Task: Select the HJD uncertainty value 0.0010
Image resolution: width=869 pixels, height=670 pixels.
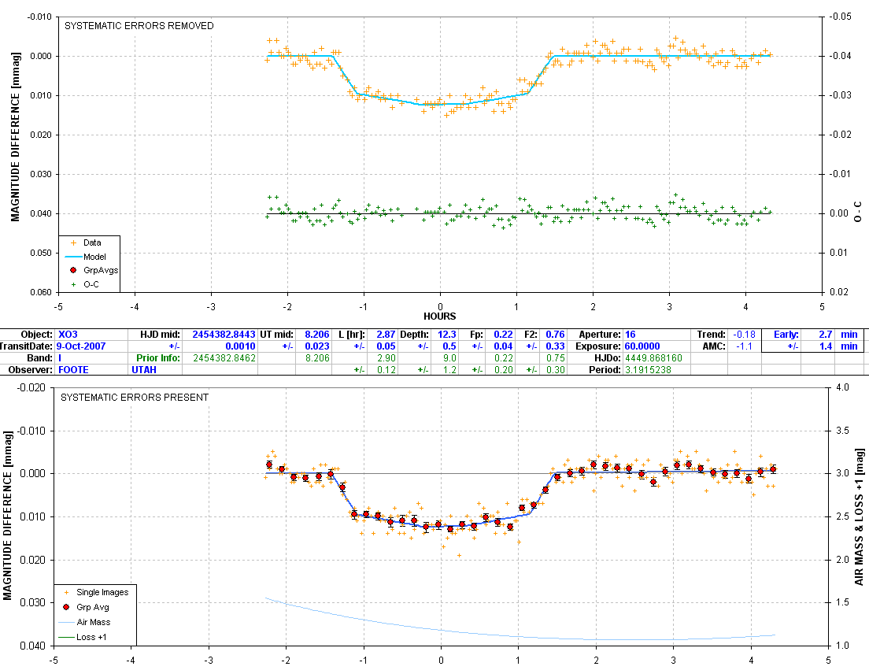Action: click(x=240, y=346)
